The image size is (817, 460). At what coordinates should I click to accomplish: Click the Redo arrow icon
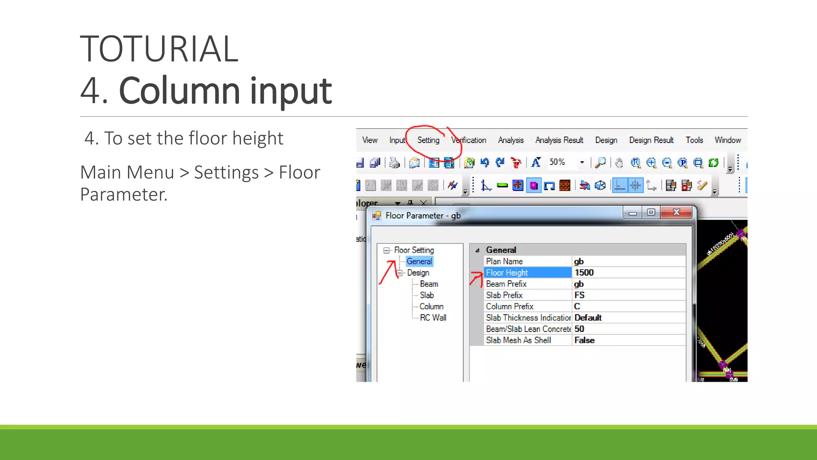500,163
